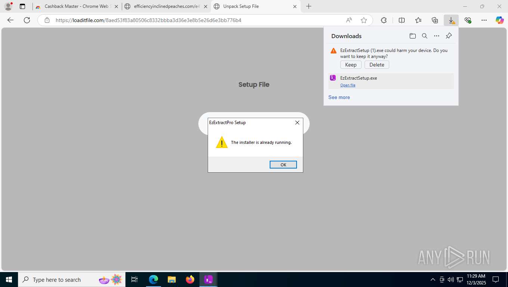Open the Extensions puzzle icon
The width and height of the screenshot is (508, 287).
pyautogui.click(x=384, y=20)
